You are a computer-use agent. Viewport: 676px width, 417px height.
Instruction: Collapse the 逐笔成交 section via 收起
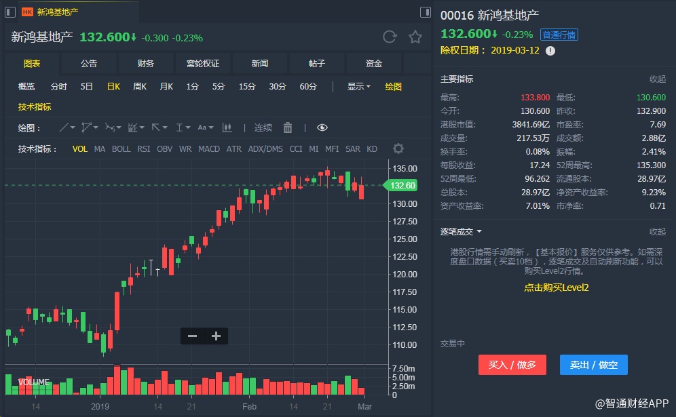(658, 232)
